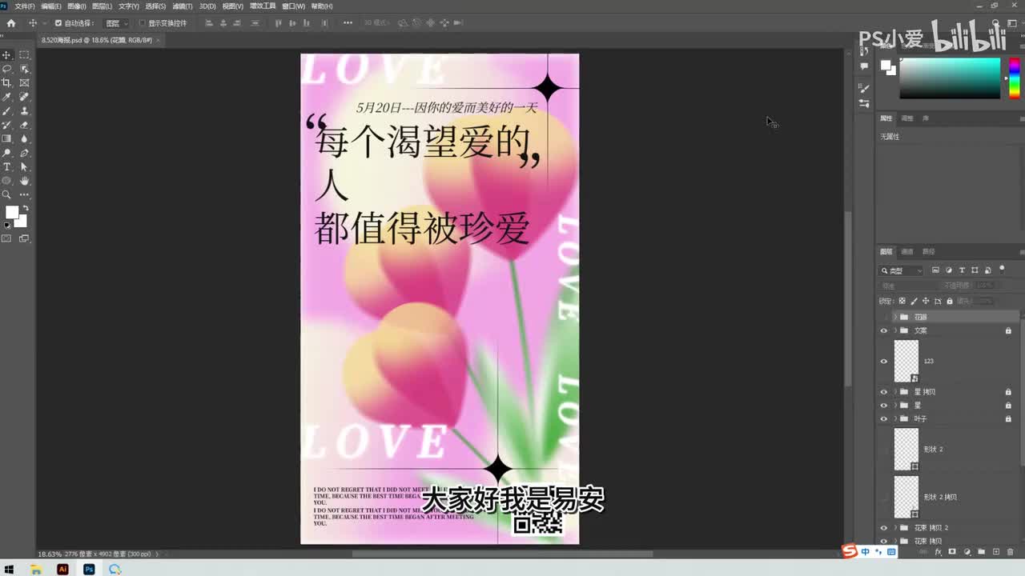
Task: Switch to the 通道 tab
Action: pos(907,251)
